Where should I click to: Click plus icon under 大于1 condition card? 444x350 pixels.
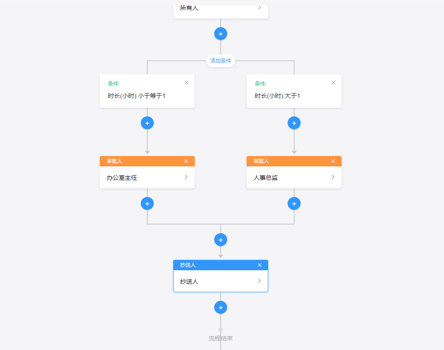click(x=294, y=123)
